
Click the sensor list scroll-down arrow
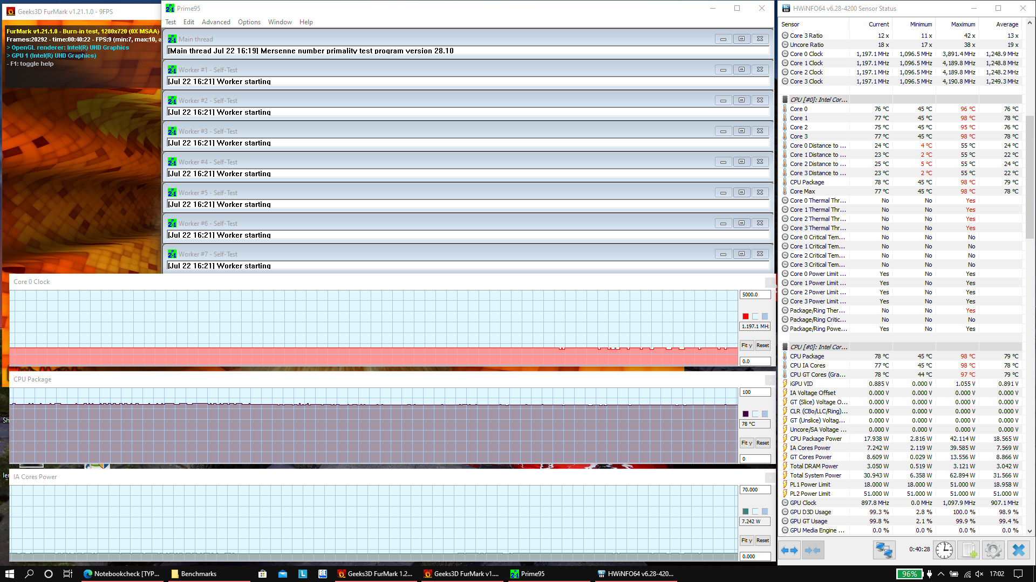[1030, 531]
